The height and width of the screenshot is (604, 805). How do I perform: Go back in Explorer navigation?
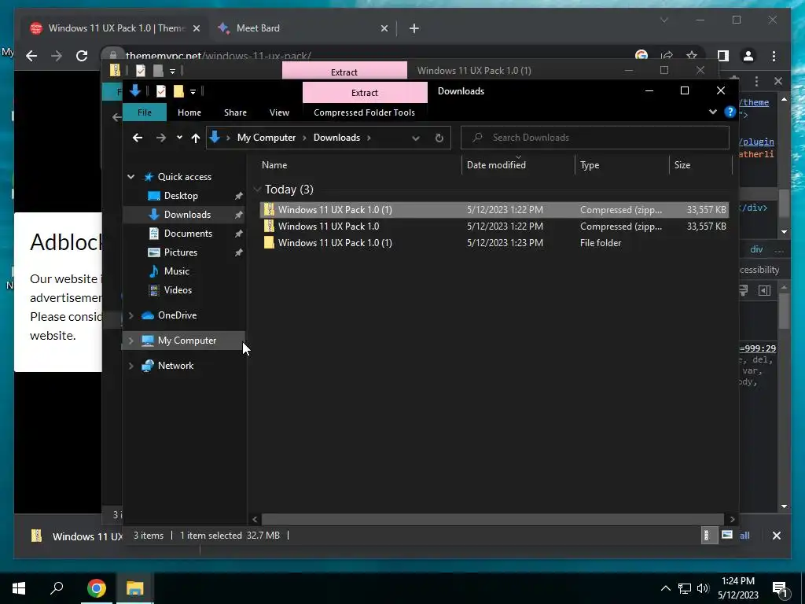tap(138, 138)
